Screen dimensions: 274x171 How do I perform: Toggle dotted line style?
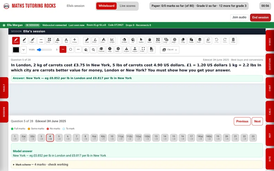click(x=78, y=50)
